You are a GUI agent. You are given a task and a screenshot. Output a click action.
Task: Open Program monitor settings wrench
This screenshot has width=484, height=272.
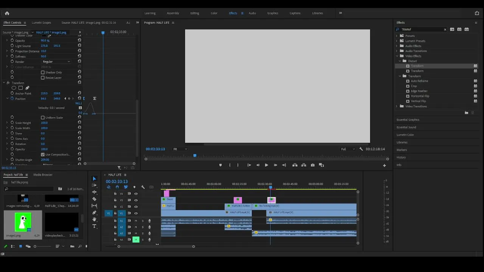click(x=361, y=149)
